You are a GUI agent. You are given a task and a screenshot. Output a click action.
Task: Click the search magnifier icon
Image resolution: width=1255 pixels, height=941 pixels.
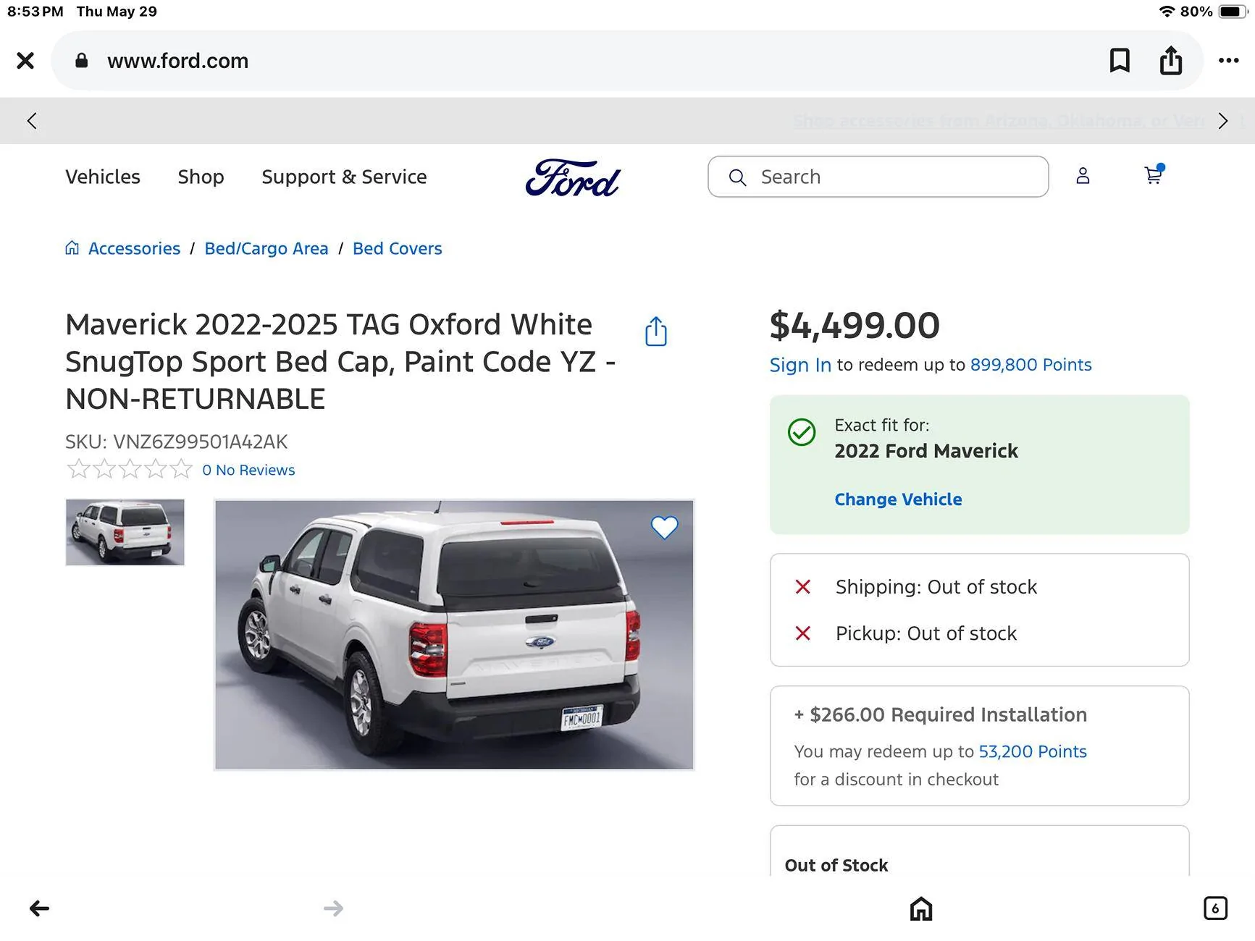tap(737, 177)
